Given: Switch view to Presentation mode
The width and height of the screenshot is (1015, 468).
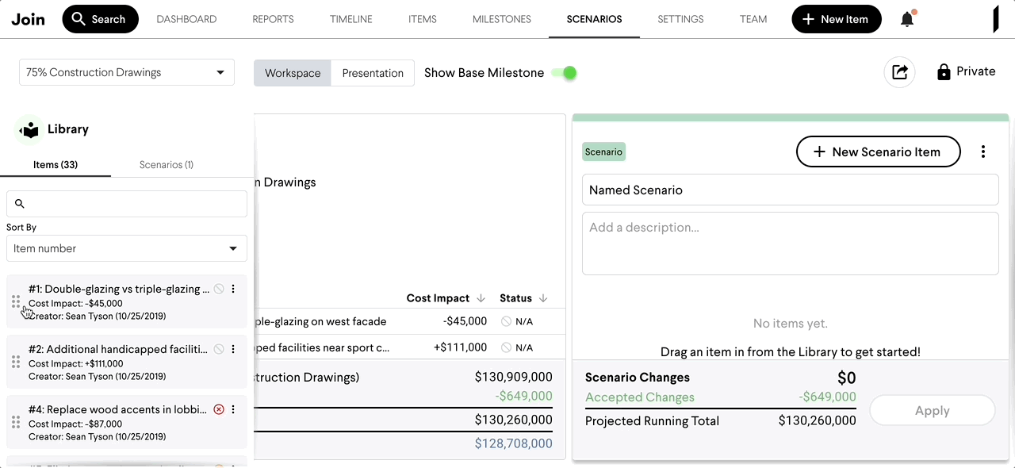Looking at the screenshot, I should [373, 72].
